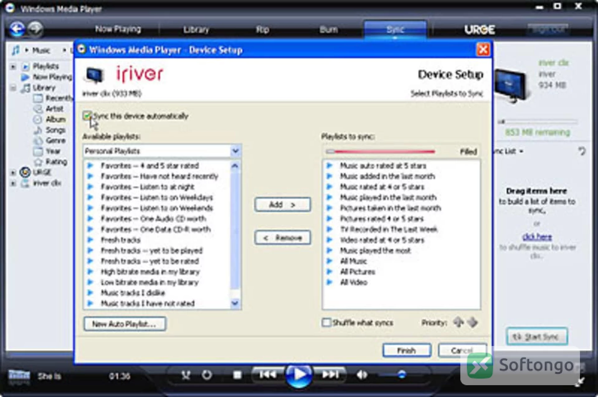Click the iriver device image in Sync pane
This screenshot has width=598, height=397.
[512, 86]
